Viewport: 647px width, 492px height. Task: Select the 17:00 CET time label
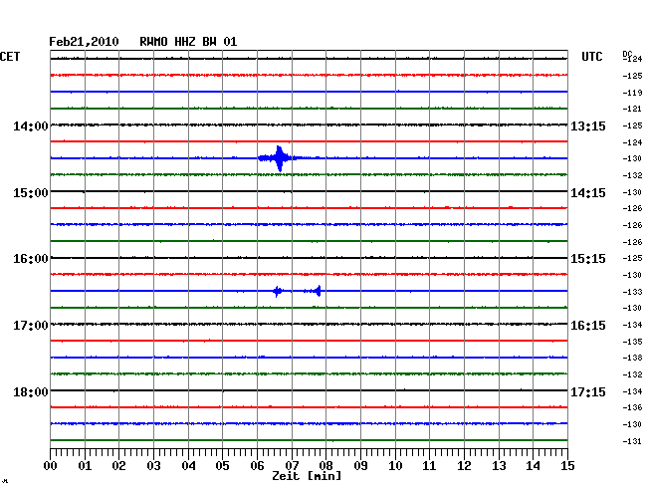(x=31, y=326)
